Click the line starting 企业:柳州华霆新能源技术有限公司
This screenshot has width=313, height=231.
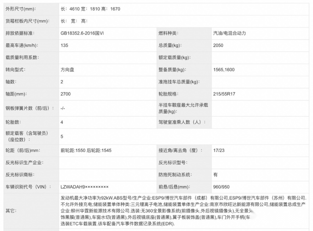click(157, 211)
